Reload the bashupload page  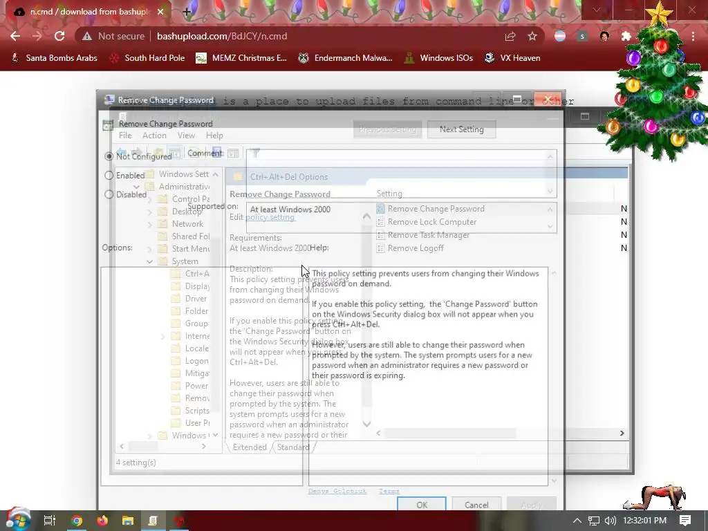click(x=59, y=36)
